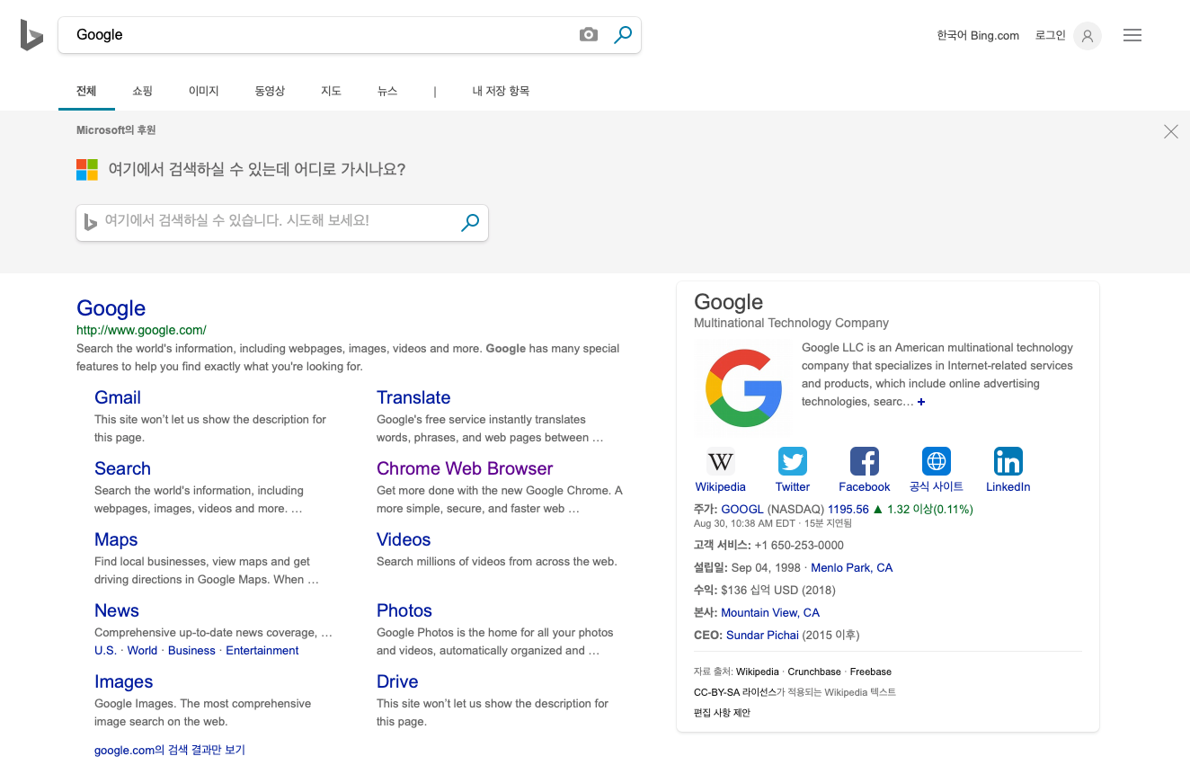Click the Wikipedia text label under icon
Image resolution: width=1190 pixels, height=774 pixels.
click(x=721, y=487)
